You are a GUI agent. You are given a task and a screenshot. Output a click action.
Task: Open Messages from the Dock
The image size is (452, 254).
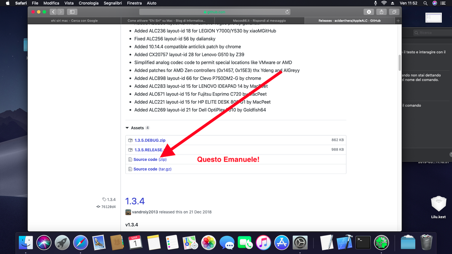point(227,243)
